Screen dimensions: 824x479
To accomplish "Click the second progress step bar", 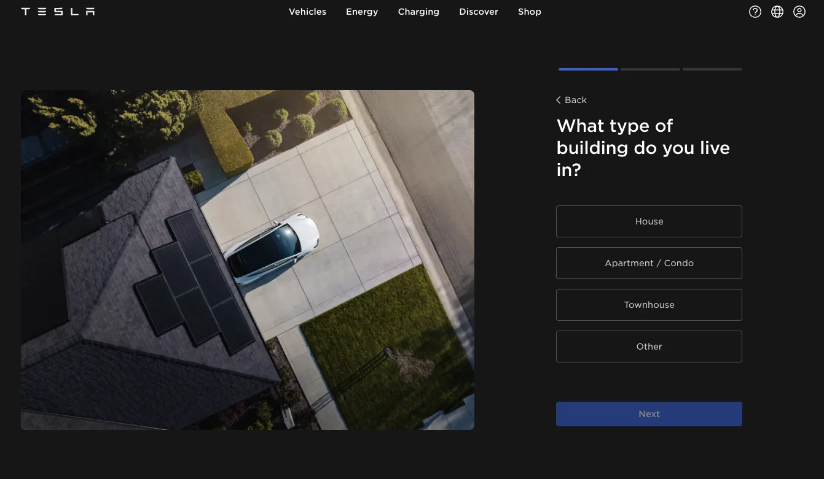I will 650,69.
